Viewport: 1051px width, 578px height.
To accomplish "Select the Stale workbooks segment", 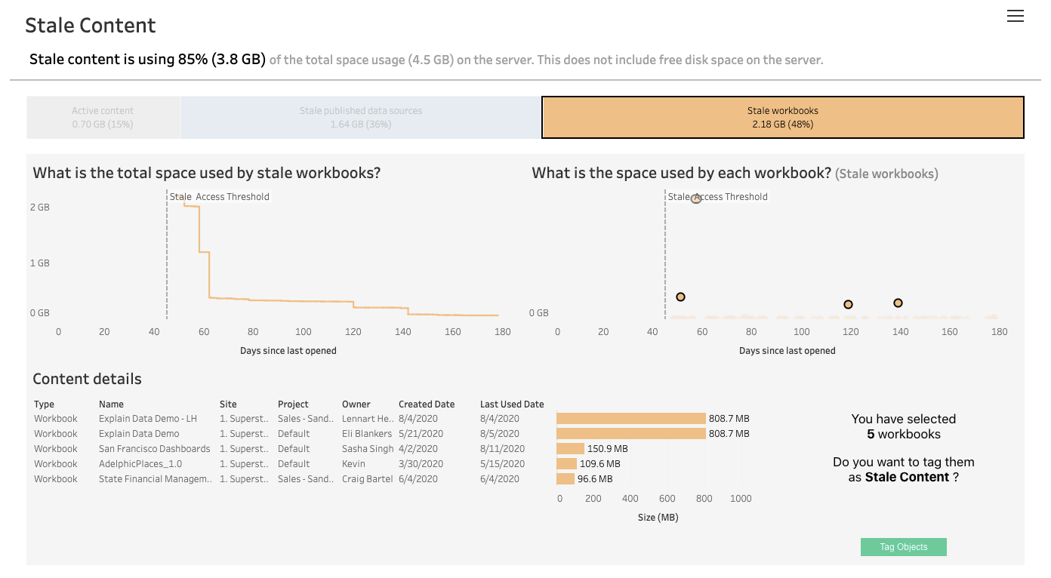I will click(782, 118).
